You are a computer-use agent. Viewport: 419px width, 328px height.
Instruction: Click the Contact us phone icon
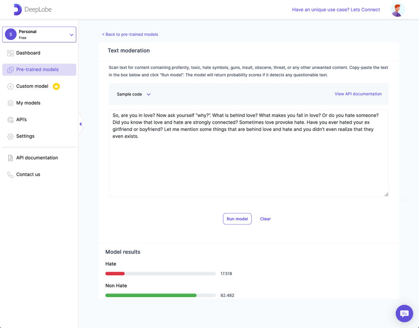pyautogui.click(x=10, y=174)
